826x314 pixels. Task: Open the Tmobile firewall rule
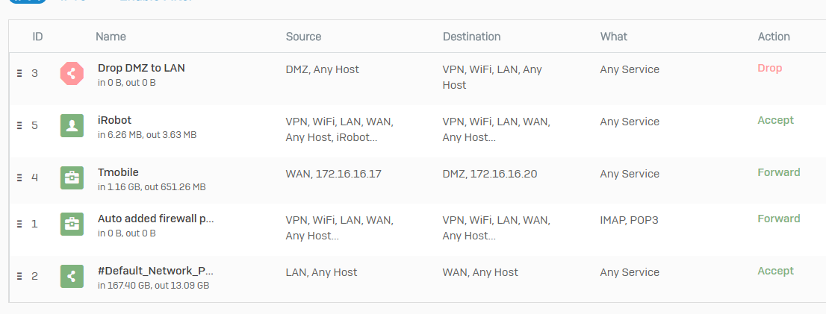118,172
